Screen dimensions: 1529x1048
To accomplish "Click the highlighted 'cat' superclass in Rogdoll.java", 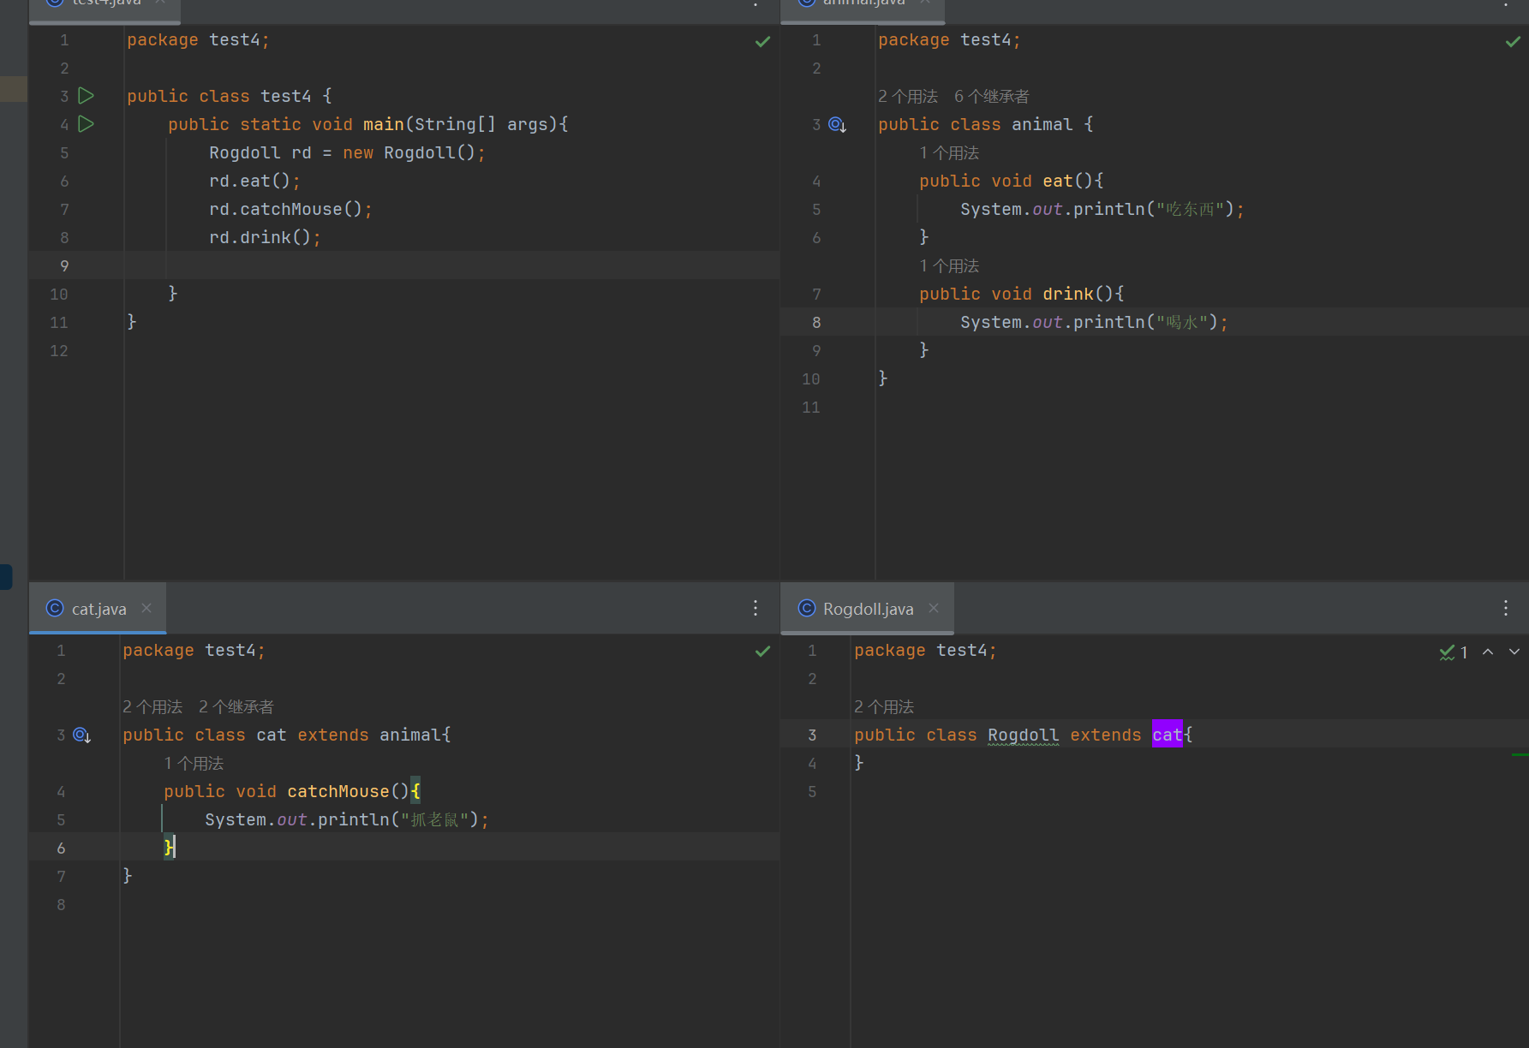I will tap(1167, 735).
